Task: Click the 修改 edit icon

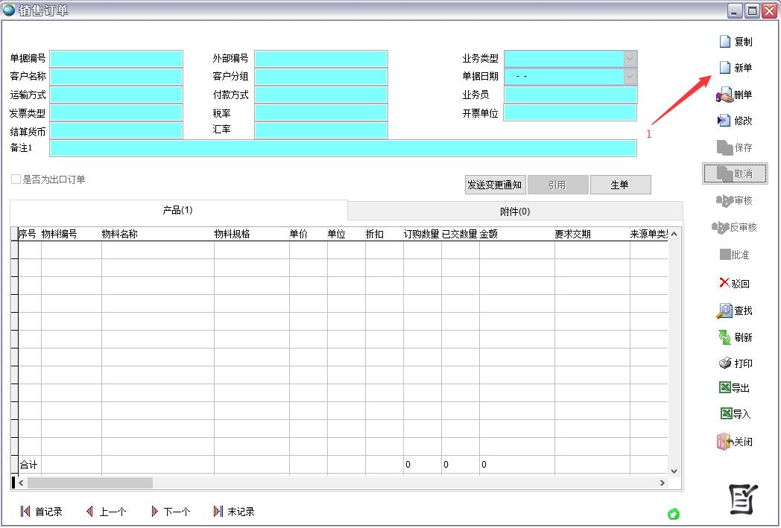Action: pos(724,121)
